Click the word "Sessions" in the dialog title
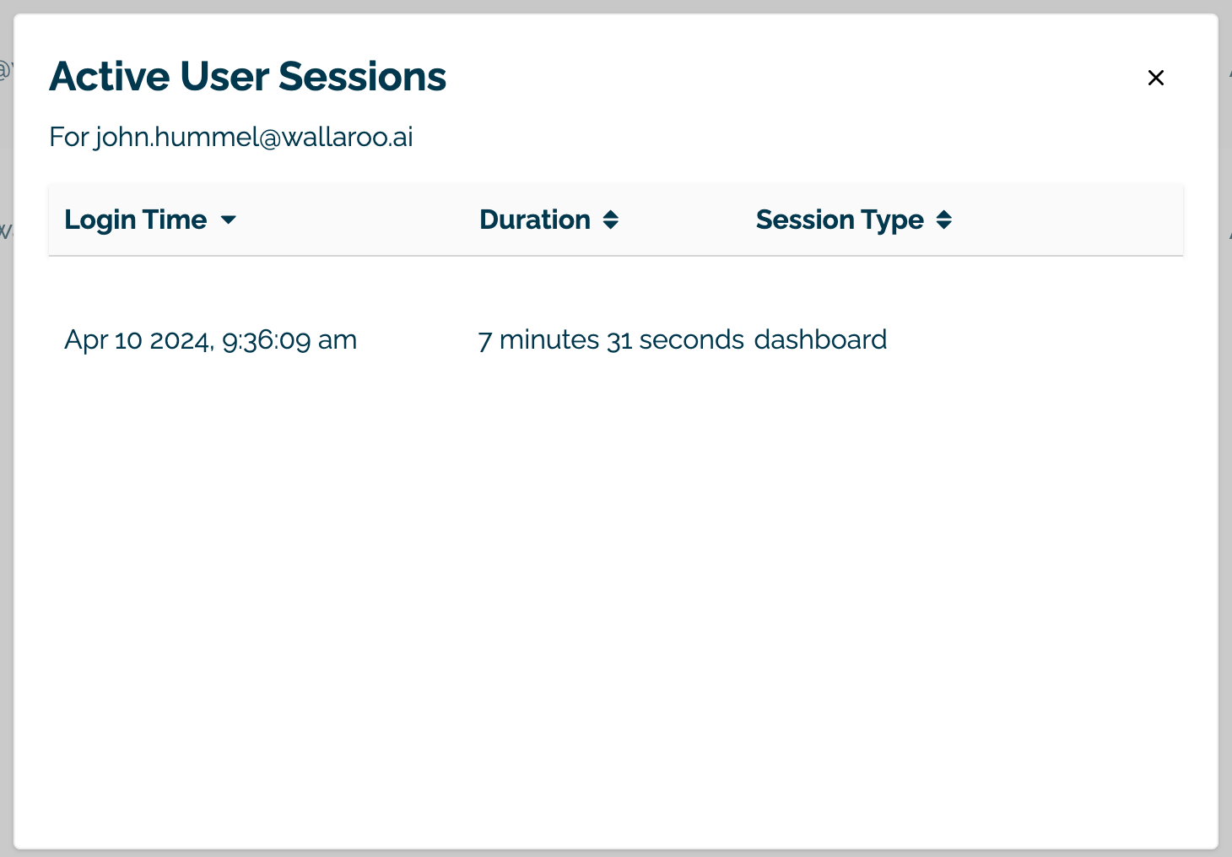The height and width of the screenshot is (857, 1232). coord(362,77)
